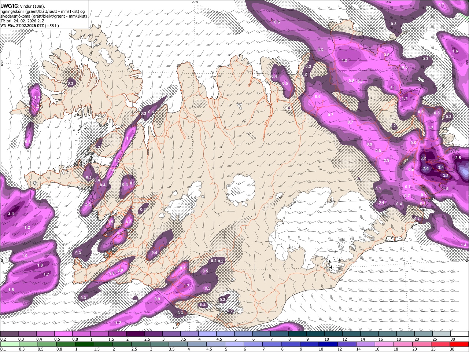Screen dimensions: 469x352
Task: Click the purple rain-scale swatch labeled 12
Action: tap(347, 344)
